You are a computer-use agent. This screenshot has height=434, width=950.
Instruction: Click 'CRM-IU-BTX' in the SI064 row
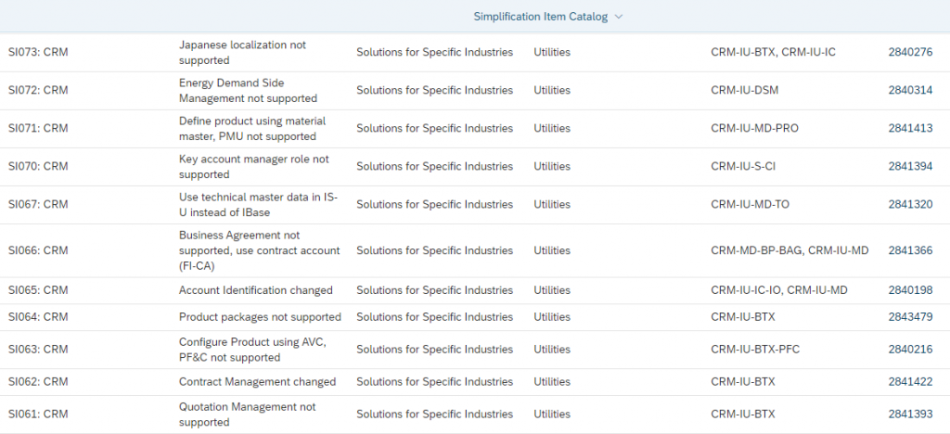(743, 317)
